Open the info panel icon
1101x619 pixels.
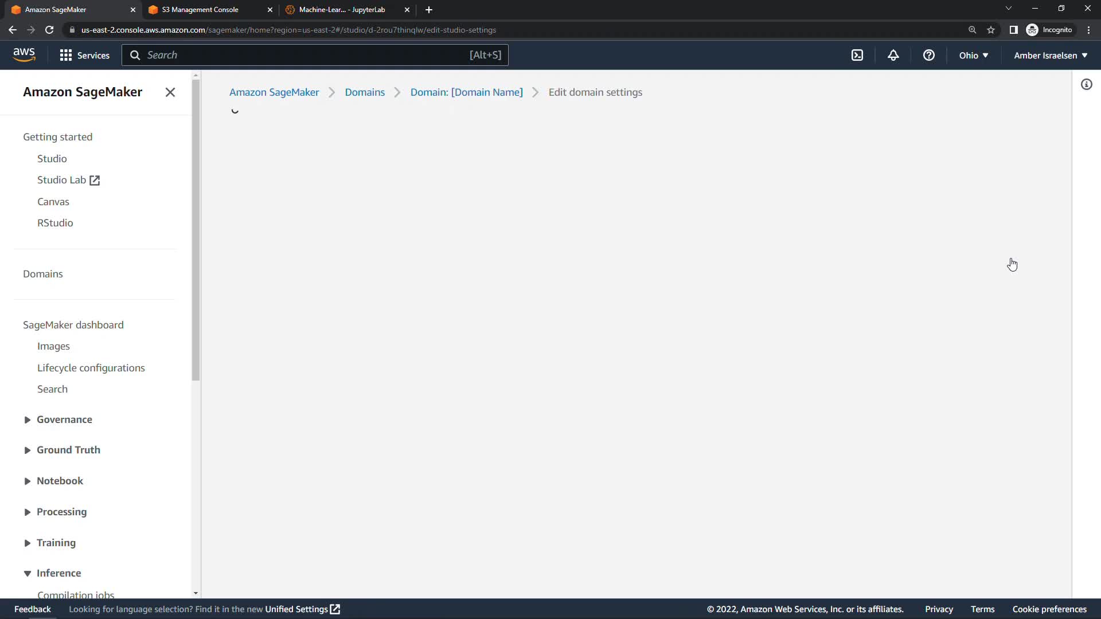tap(1086, 85)
